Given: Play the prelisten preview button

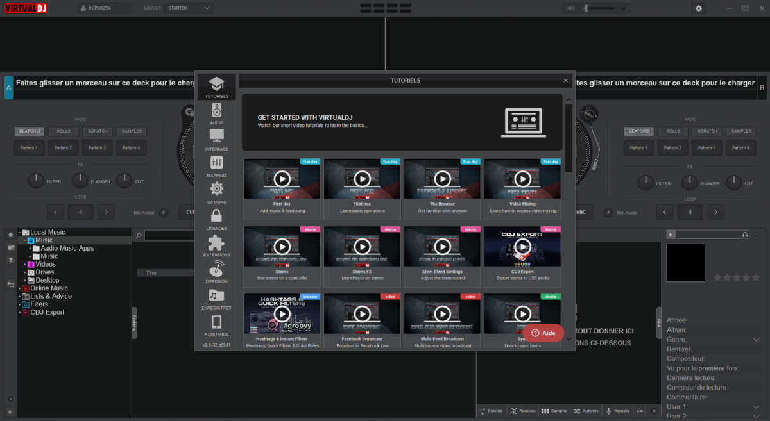Looking at the screenshot, I should coord(671,235).
